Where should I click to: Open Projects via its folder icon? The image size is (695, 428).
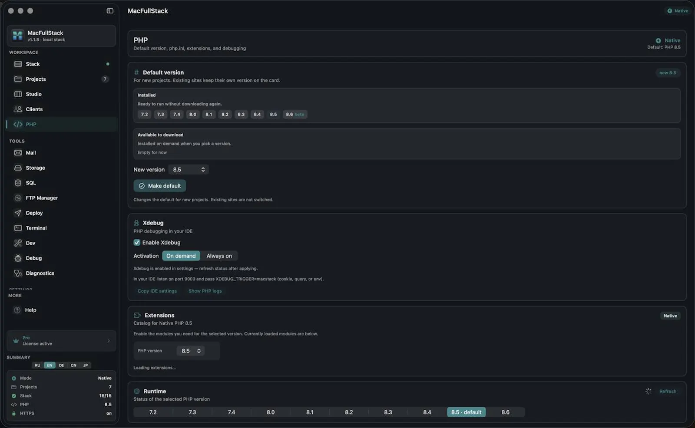(x=18, y=79)
